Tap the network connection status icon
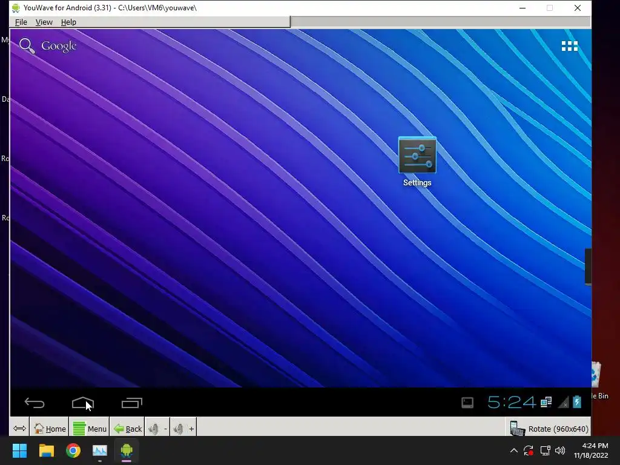This screenshot has width=620, height=465. [x=546, y=403]
